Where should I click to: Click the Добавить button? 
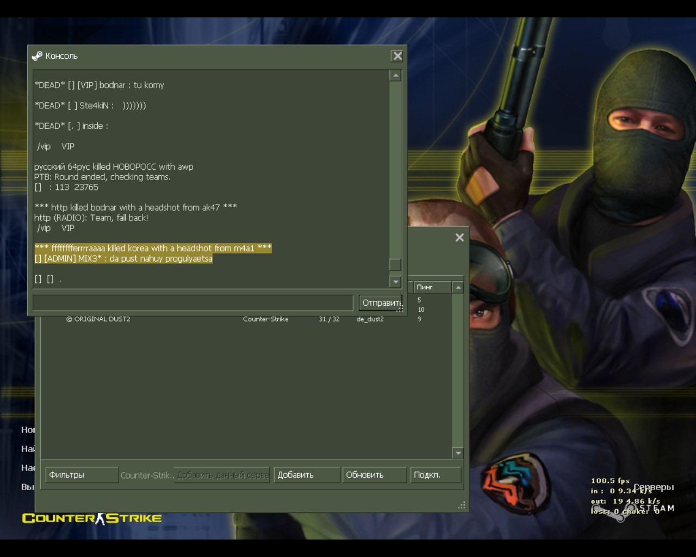tap(307, 475)
